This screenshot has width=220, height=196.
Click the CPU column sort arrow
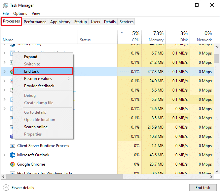122,33
